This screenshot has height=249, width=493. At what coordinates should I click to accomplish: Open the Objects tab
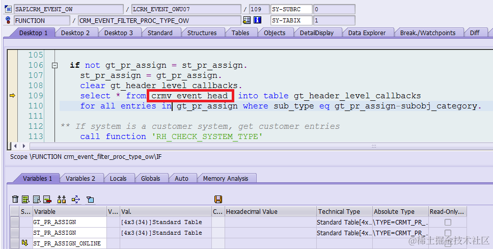275,33
